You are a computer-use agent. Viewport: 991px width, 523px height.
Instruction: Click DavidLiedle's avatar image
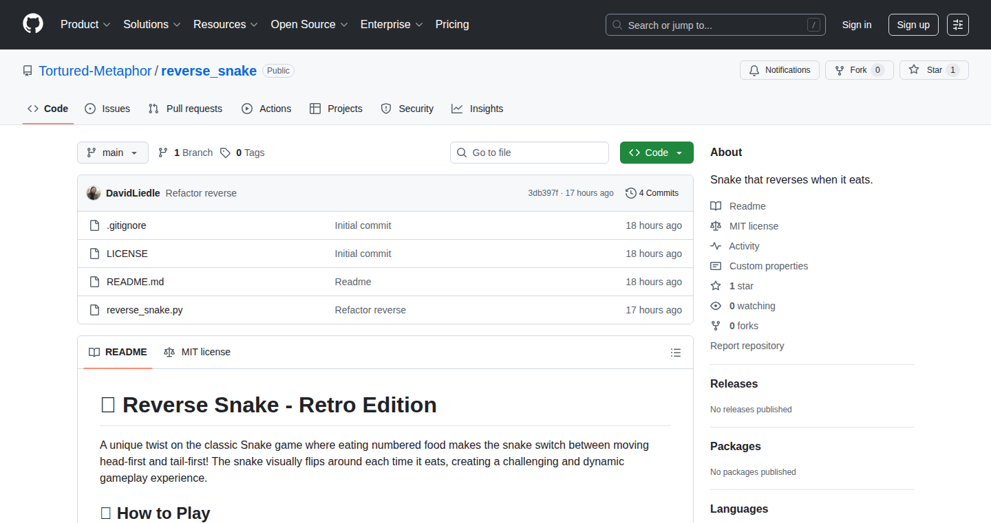[94, 193]
